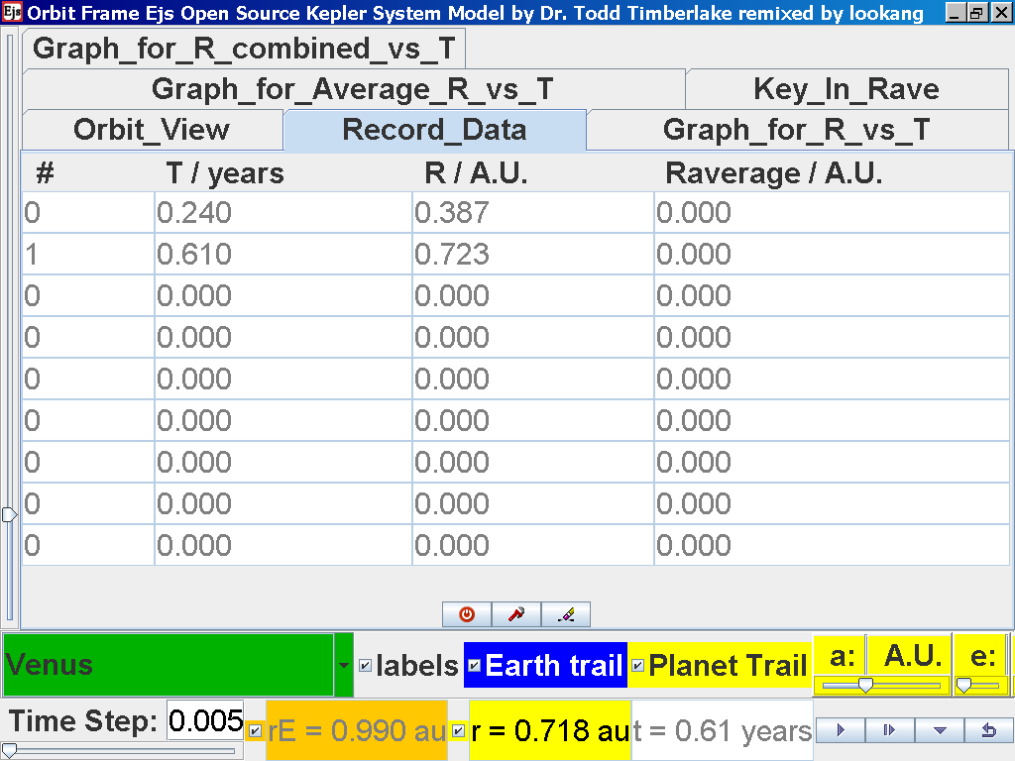Toggle the Earth trail checkbox
1015x761 pixels.
click(x=474, y=666)
